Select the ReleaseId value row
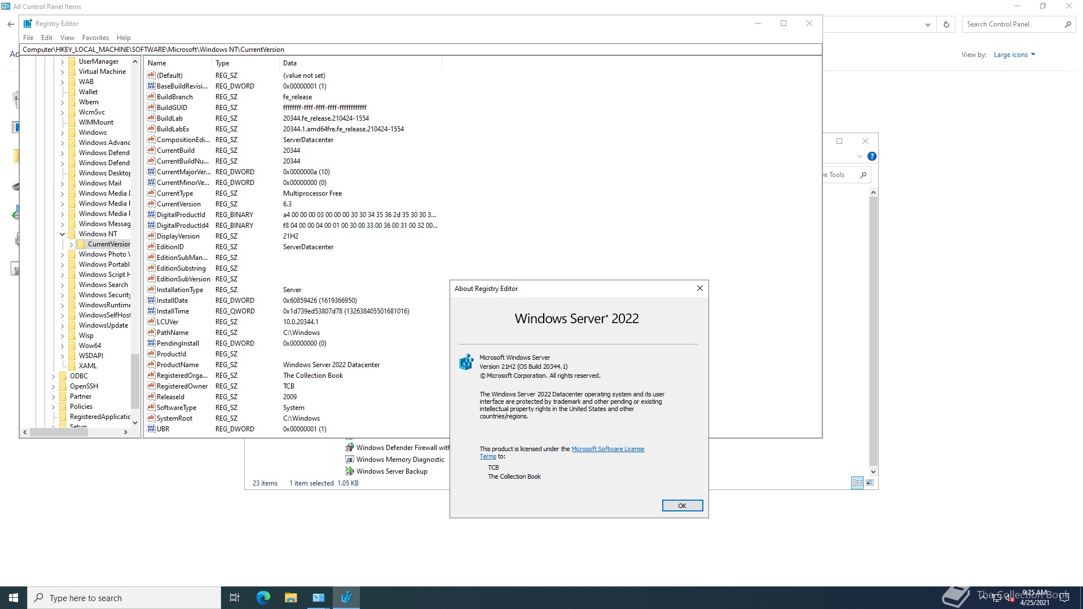 [x=293, y=397]
